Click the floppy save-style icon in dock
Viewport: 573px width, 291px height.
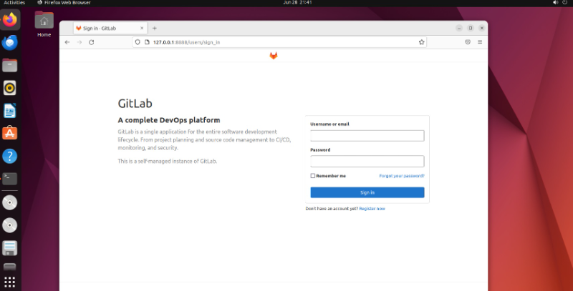point(10,248)
